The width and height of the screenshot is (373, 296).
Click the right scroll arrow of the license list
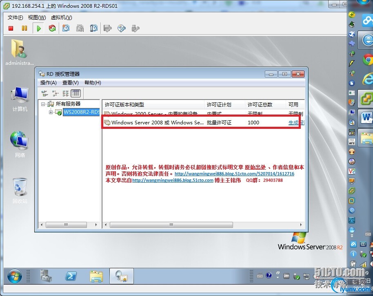point(301,225)
